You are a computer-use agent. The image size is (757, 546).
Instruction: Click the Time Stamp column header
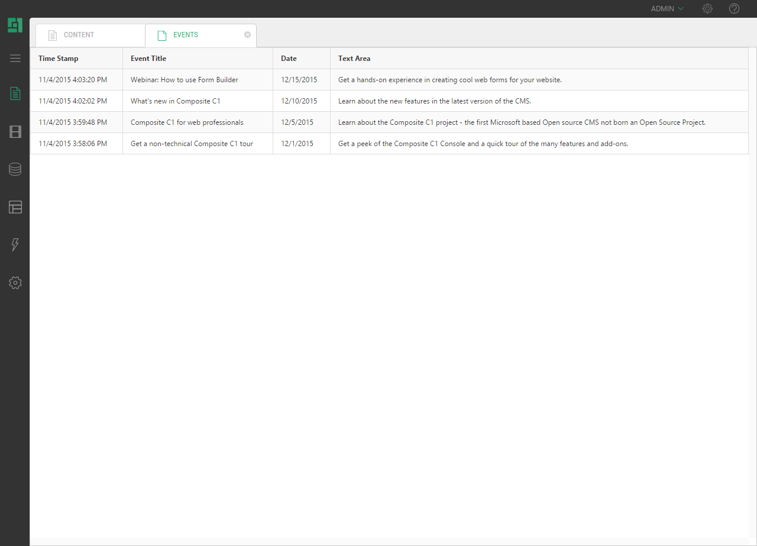point(59,59)
